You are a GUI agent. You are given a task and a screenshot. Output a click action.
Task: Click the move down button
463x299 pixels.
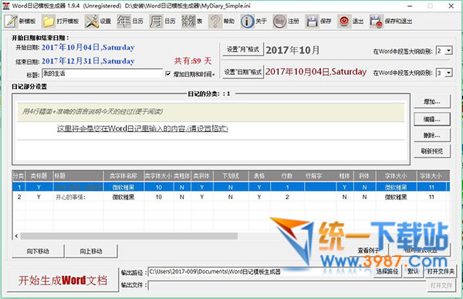tap(38, 251)
